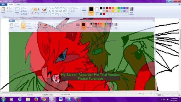181x102 pixels.
Task: Pick the Six-point star shape
Action: pos(58,14)
